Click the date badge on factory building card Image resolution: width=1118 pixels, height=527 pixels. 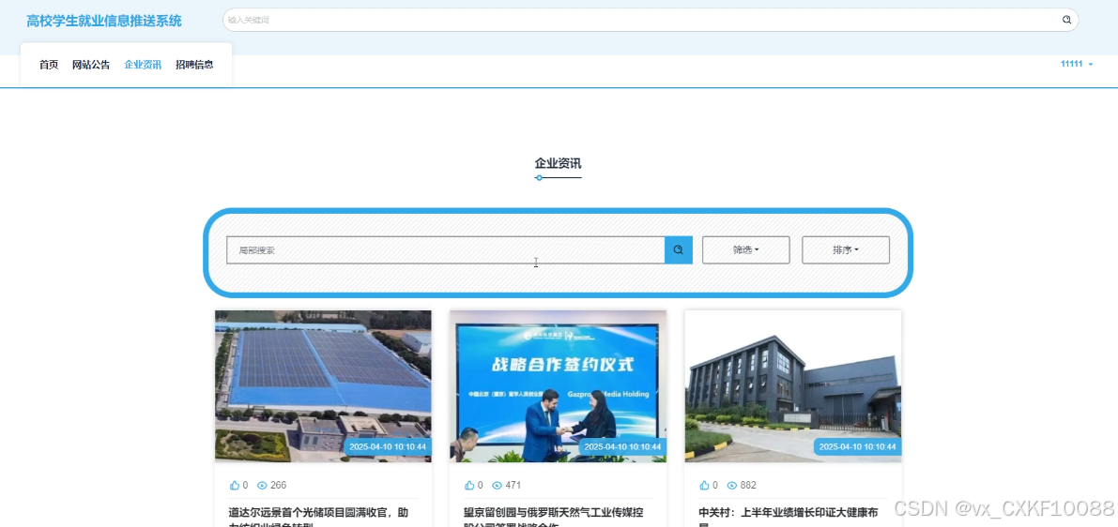(858, 446)
